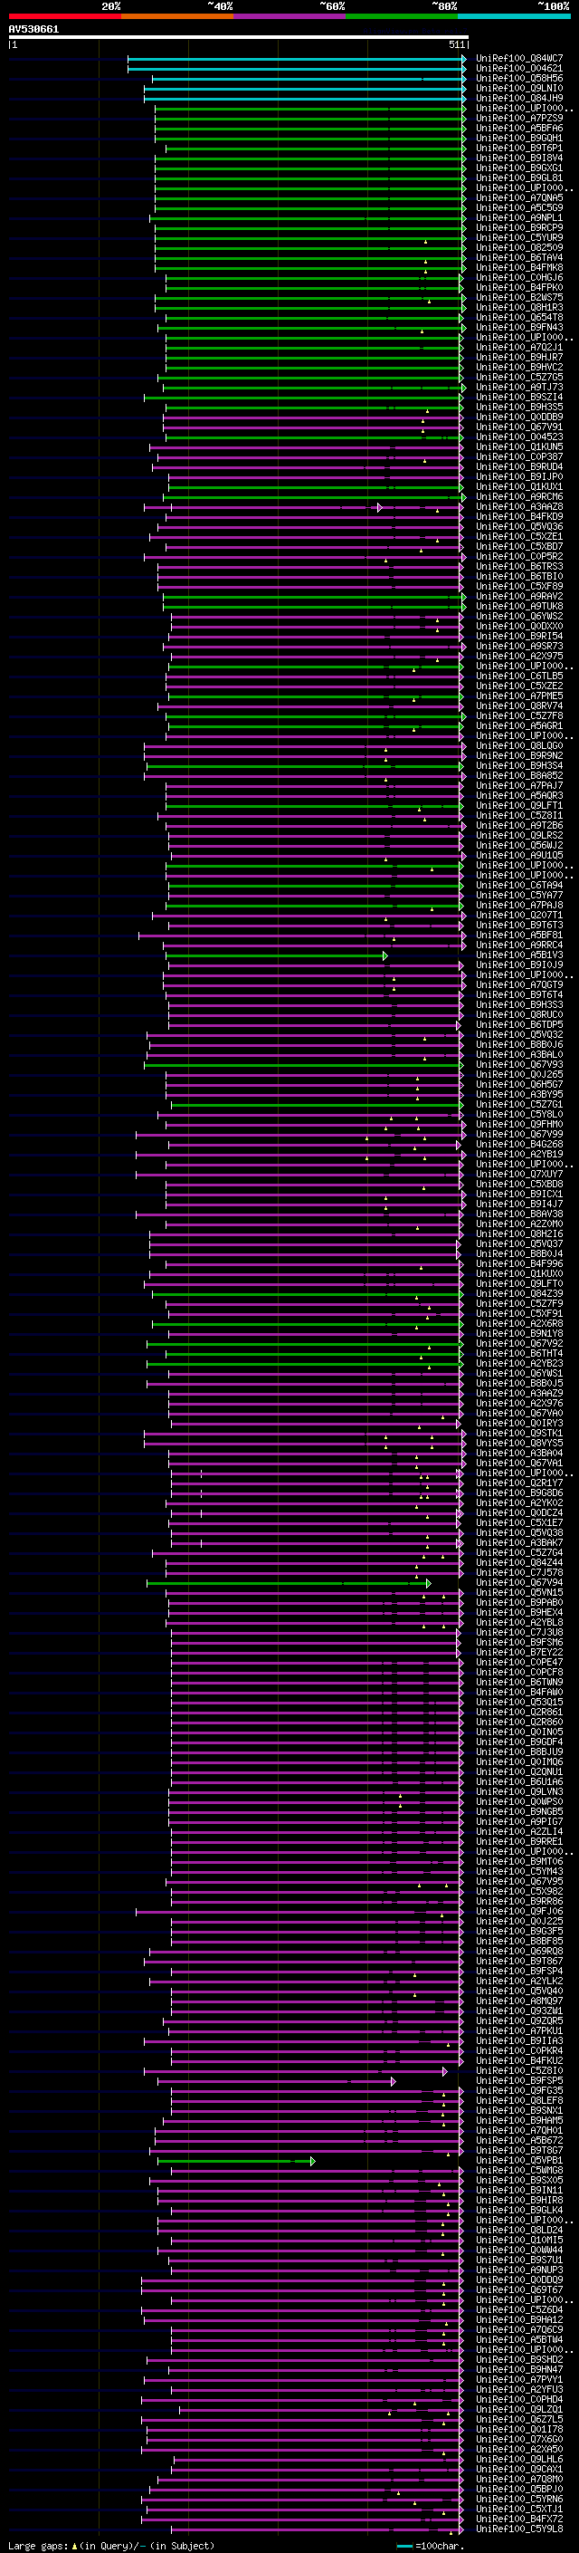
Task: Select the UniRef100_B9T6P1 label
Action: (519, 148)
